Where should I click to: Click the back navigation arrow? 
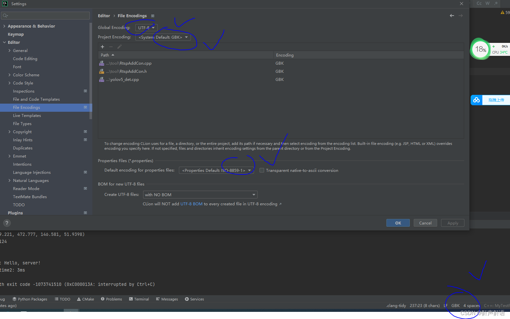coord(452,16)
